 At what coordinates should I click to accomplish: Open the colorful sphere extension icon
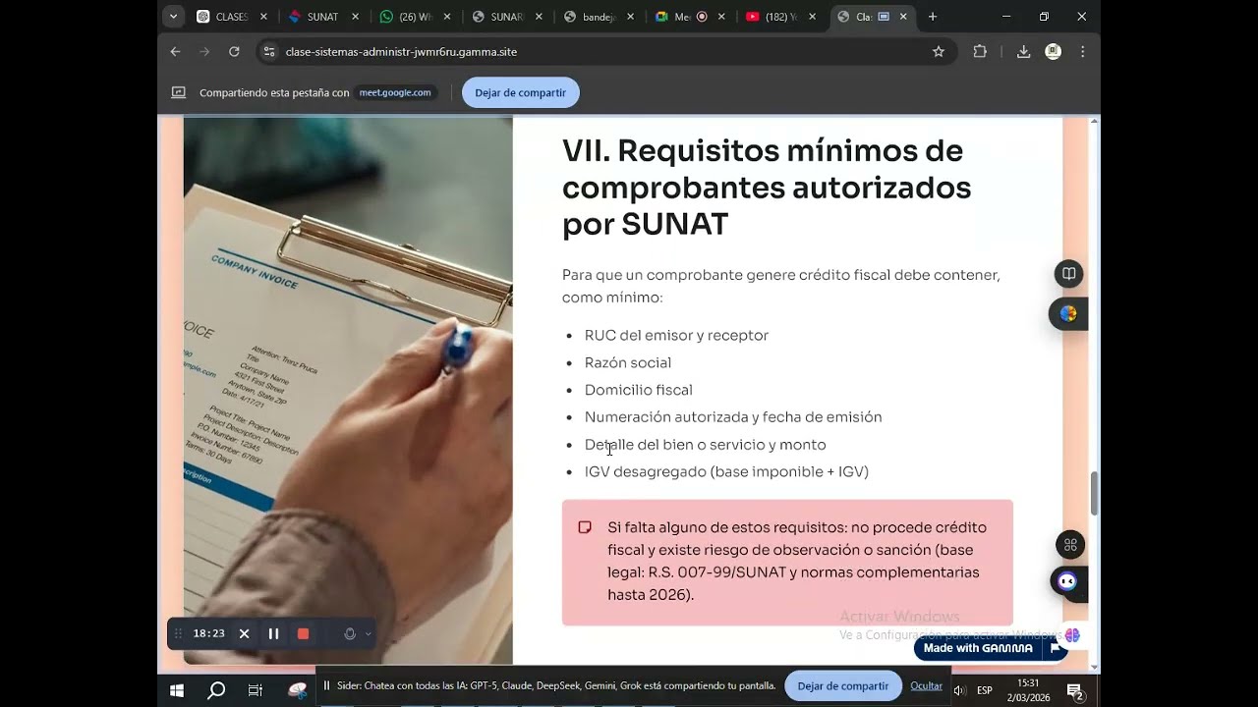click(x=1068, y=314)
